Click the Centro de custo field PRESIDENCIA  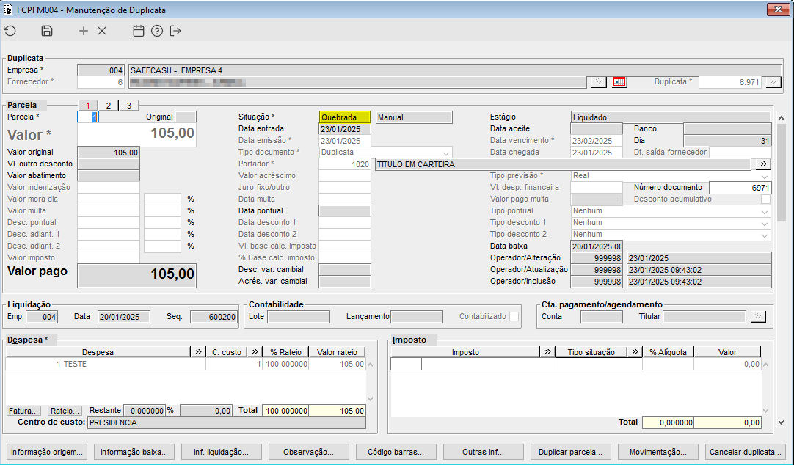click(227, 422)
